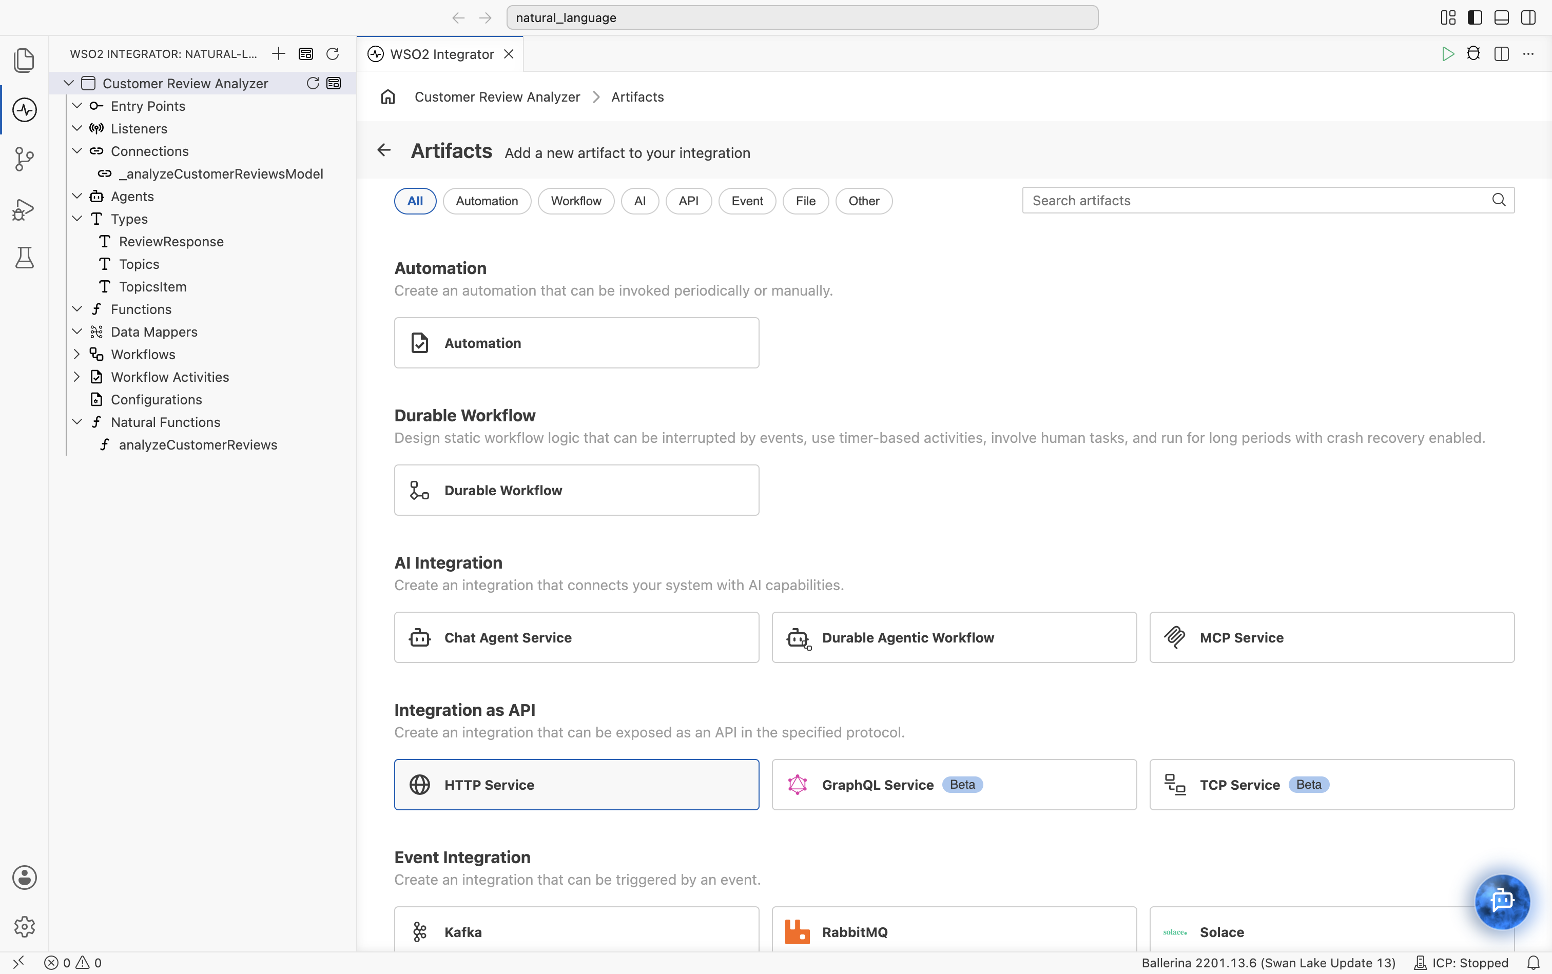Open the AI chat assistant floating button
The image size is (1552, 974).
click(x=1502, y=901)
